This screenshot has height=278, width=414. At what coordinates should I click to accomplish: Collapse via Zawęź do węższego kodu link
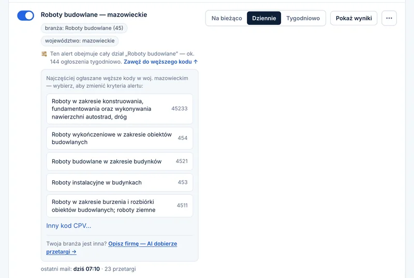coord(160,62)
